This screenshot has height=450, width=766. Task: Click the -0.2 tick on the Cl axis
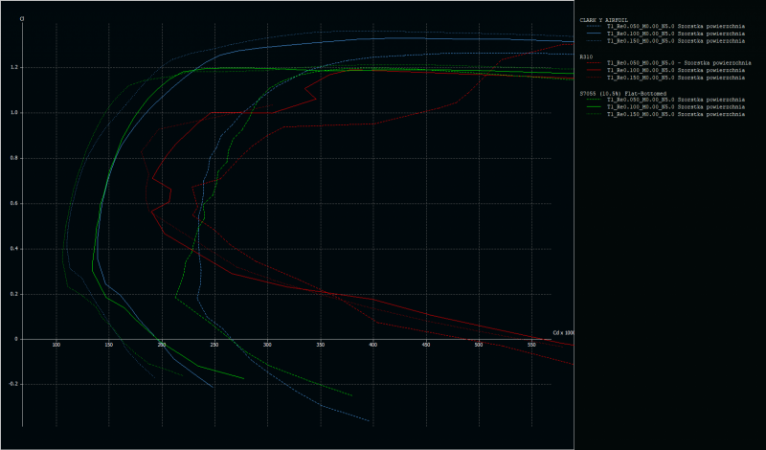14,384
